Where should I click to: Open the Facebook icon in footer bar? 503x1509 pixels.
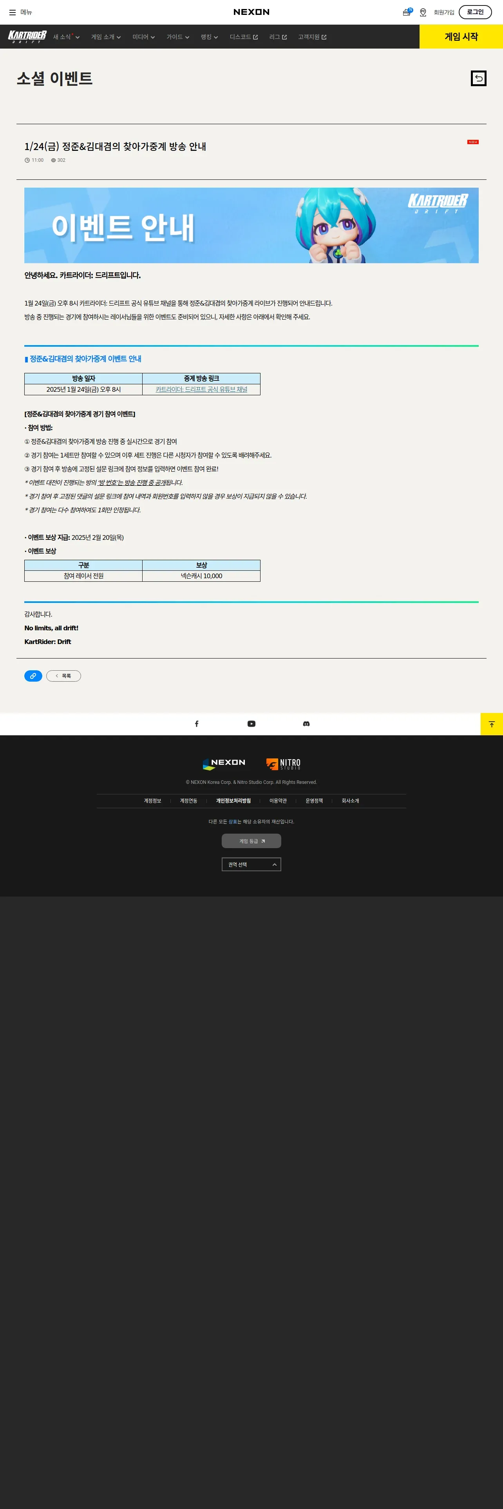pos(197,724)
